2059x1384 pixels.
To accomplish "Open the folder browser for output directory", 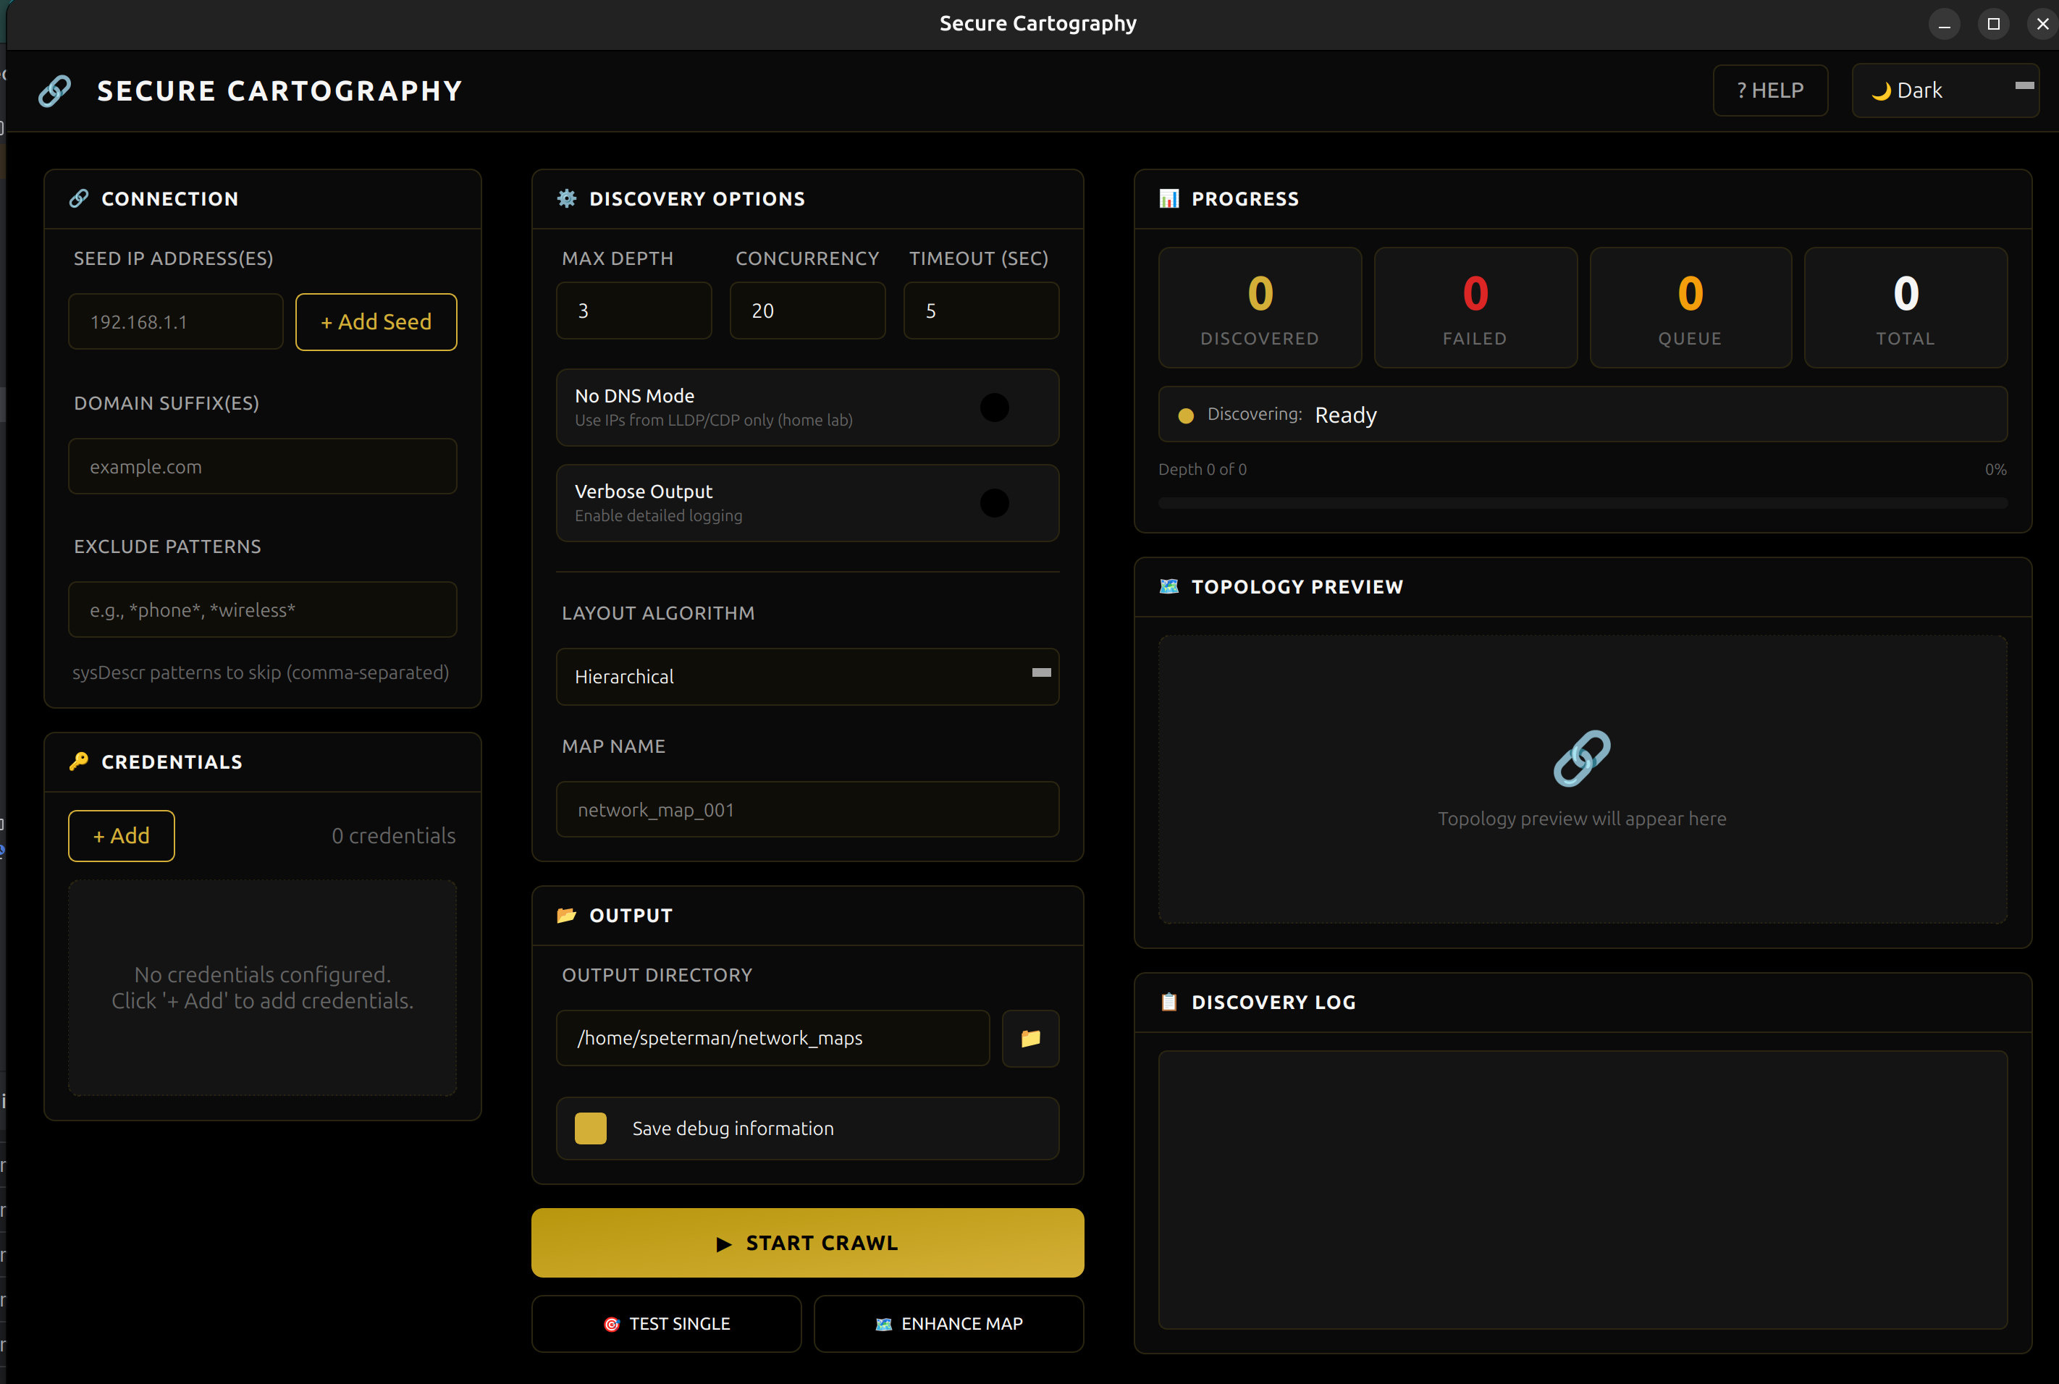I will 1030,1038.
